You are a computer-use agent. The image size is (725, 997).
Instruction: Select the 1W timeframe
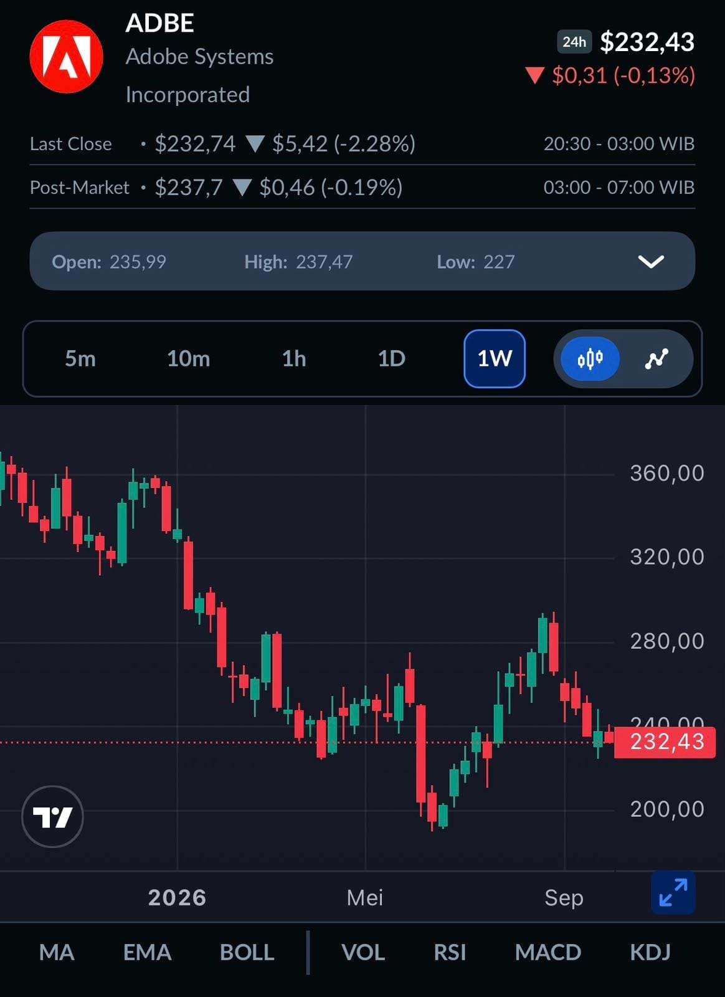pos(495,359)
